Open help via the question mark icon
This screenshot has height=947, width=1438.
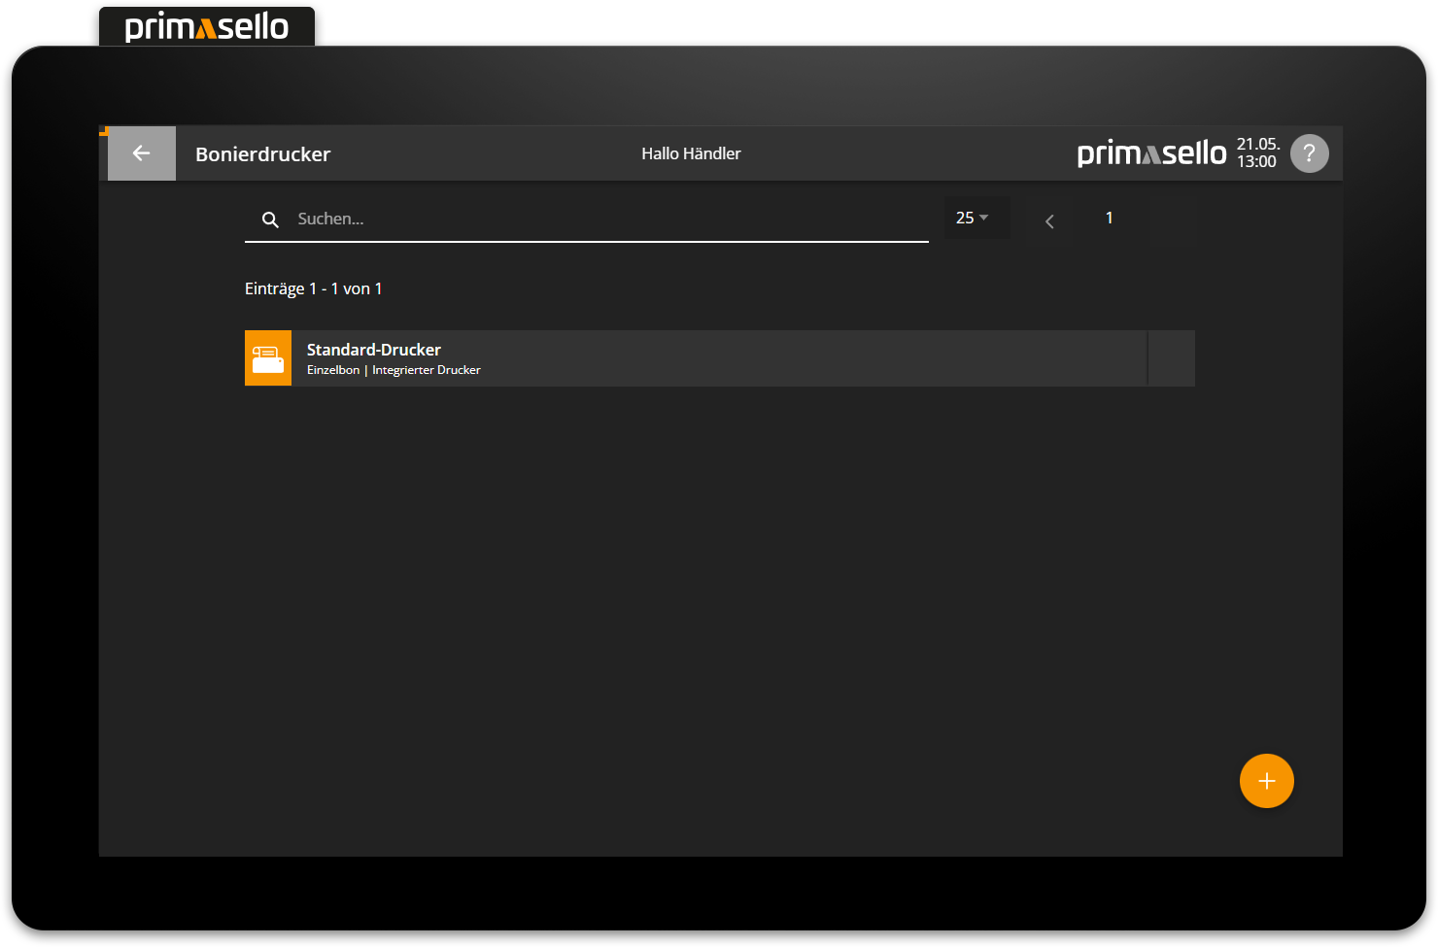pos(1309,153)
